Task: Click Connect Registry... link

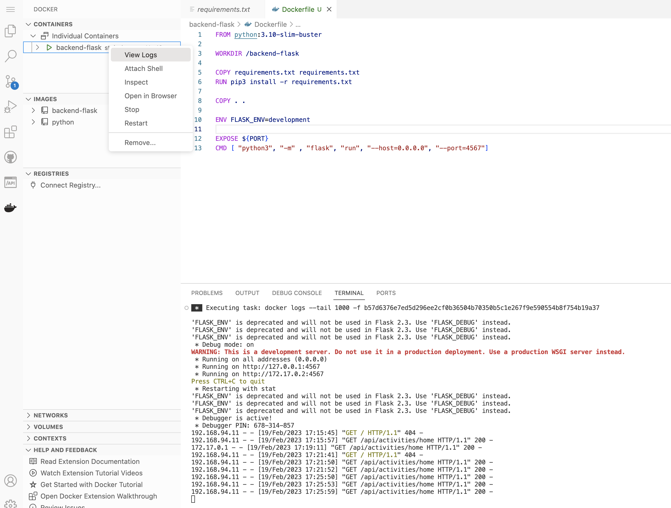Action: point(70,185)
